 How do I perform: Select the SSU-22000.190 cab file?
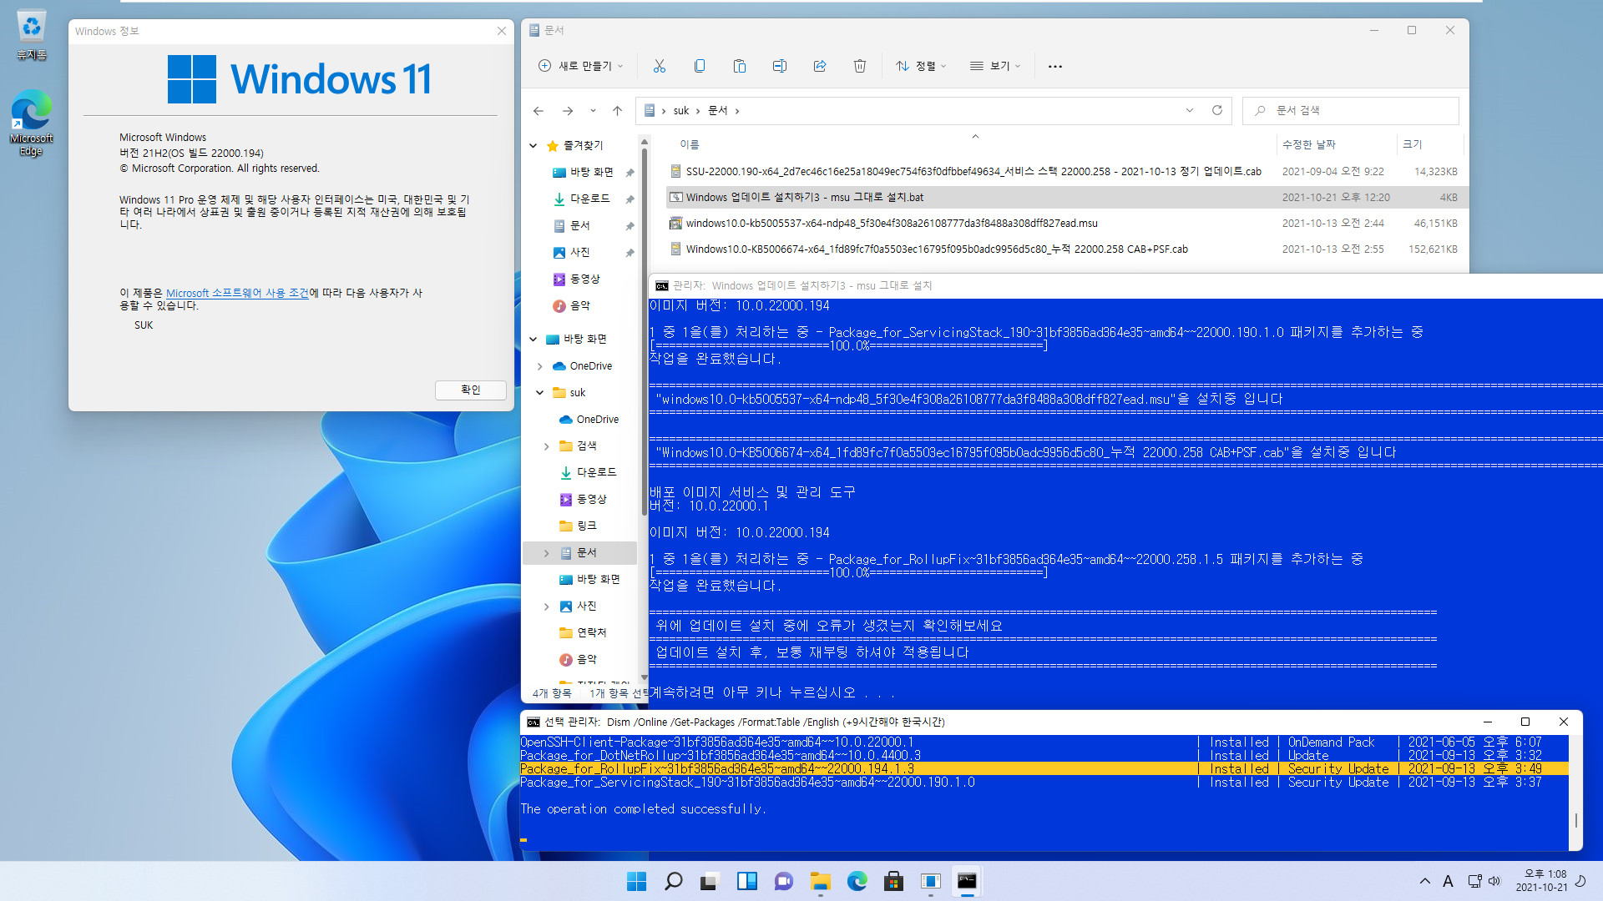(x=1064, y=171)
